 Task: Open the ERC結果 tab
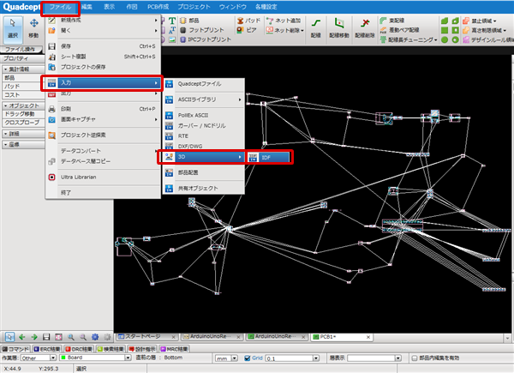click(x=47, y=349)
